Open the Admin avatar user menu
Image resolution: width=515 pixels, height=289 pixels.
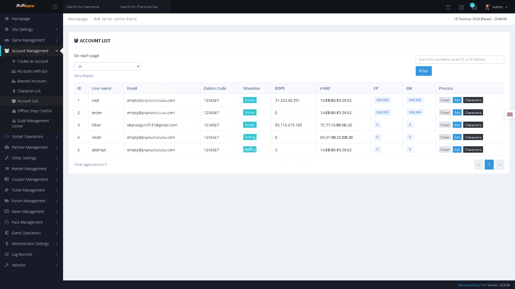pyautogui.click(x=496, y=7)
